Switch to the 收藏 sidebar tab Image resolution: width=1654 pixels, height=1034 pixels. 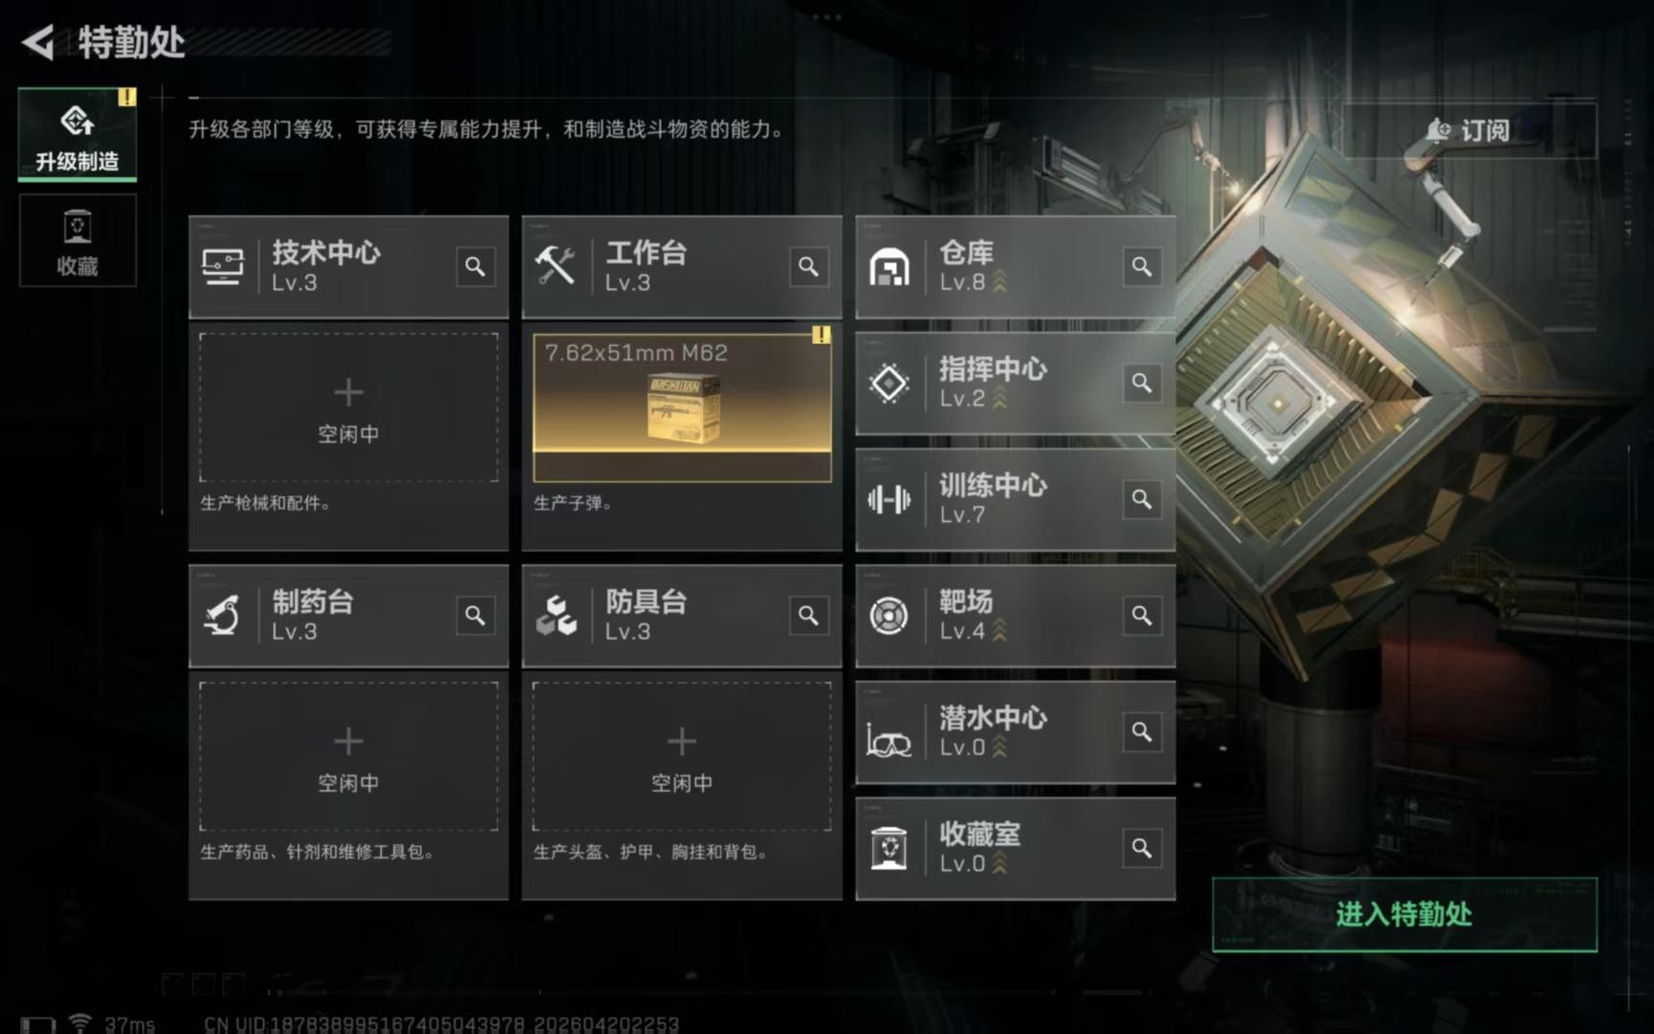(x=78, y=240)
